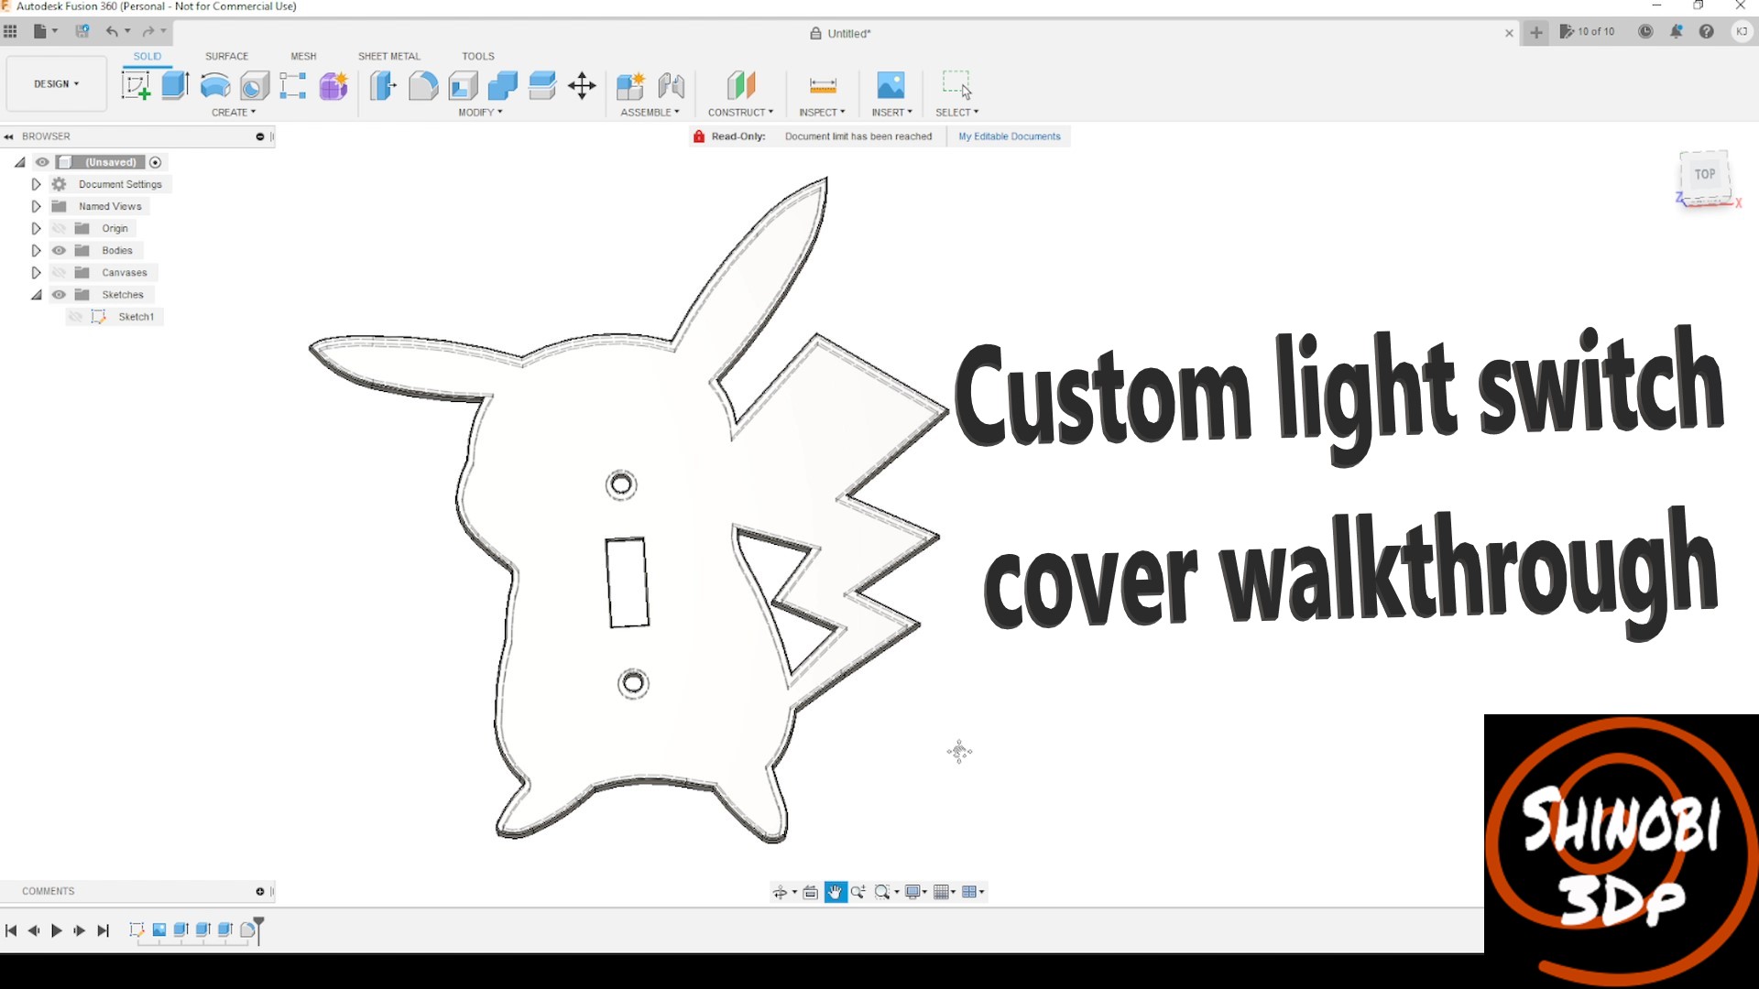Open the job status clock icon
This screenshot has height=989, width=1759.
click(1645, 31)
